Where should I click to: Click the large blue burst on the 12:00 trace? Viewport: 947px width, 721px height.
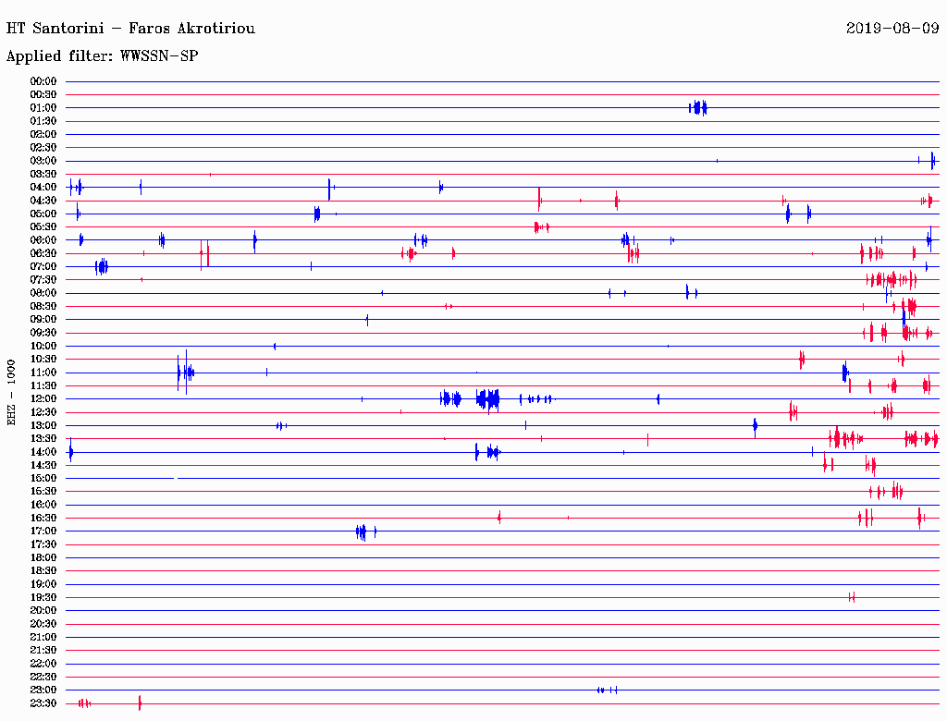point(488,399)
